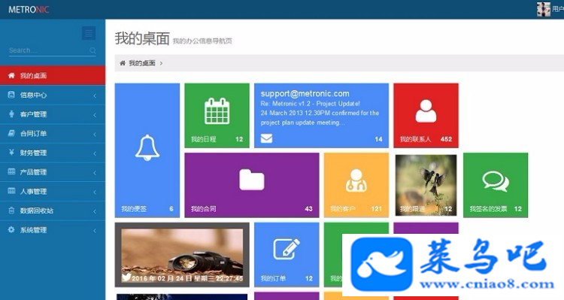The width and height of the screenshot is (564, 300).
Task: Click the METRONIC logo link
Action: 29,10
